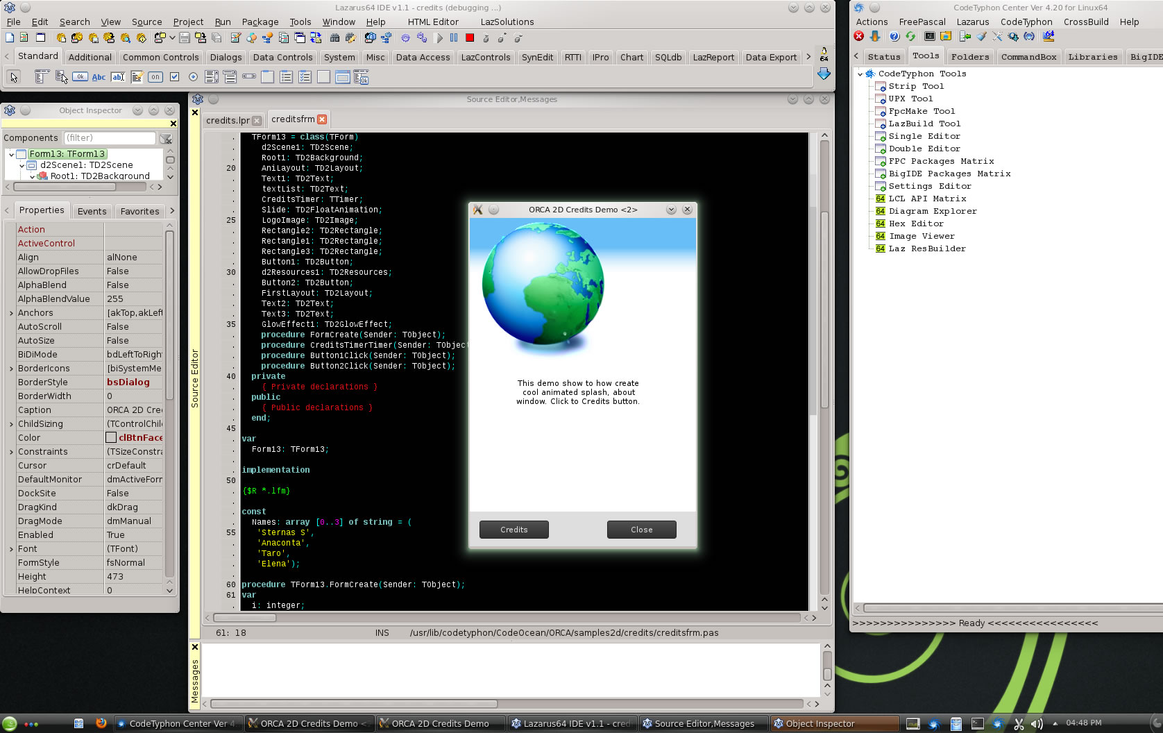Select the TRadioButton component icon
1163x733 pixels.
(193, 77)
